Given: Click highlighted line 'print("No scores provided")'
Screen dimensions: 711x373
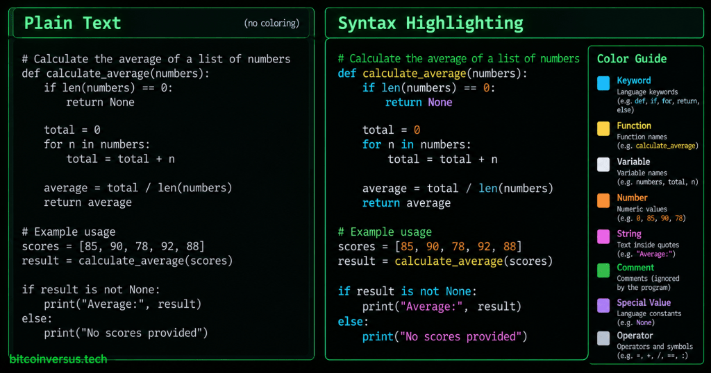Looking at the screenshot, I should (x=444, y=337).
